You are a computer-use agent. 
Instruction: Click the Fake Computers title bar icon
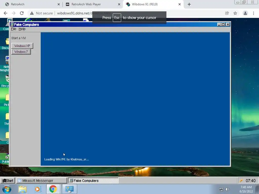pyautogui.click(x=12, y=25)
